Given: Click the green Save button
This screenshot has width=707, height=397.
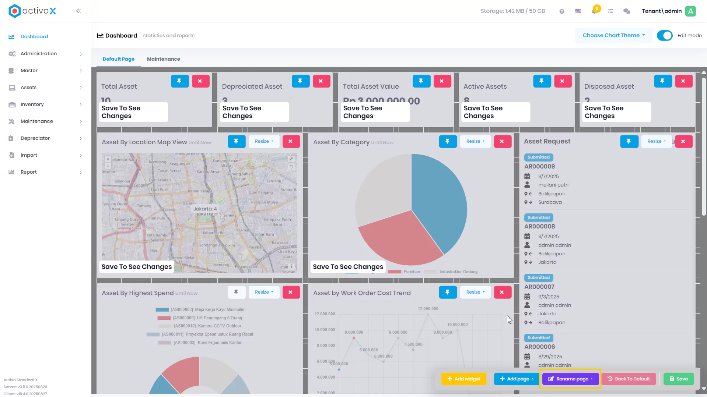Looking at the screenshot, I should click(678, 379).
